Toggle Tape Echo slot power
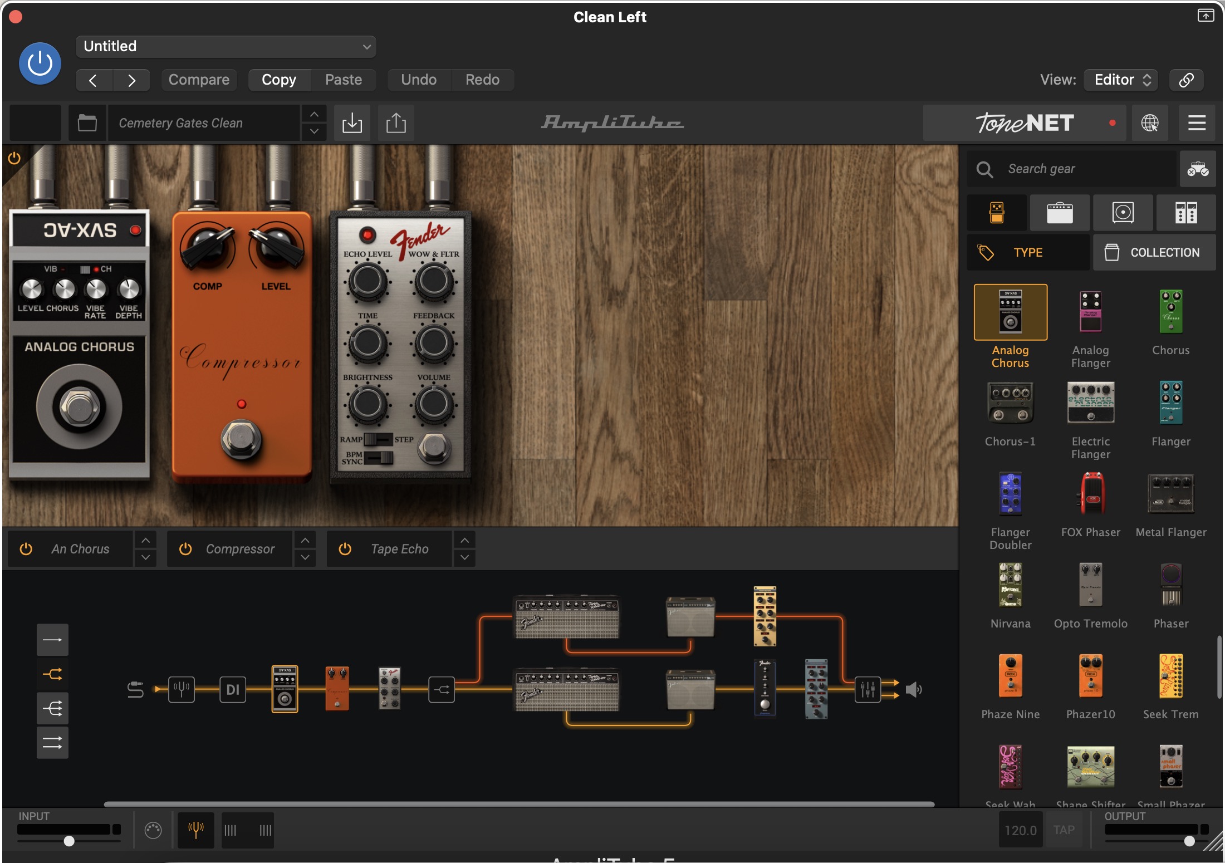The image size is (1225, 863). [x=345, y=549]
